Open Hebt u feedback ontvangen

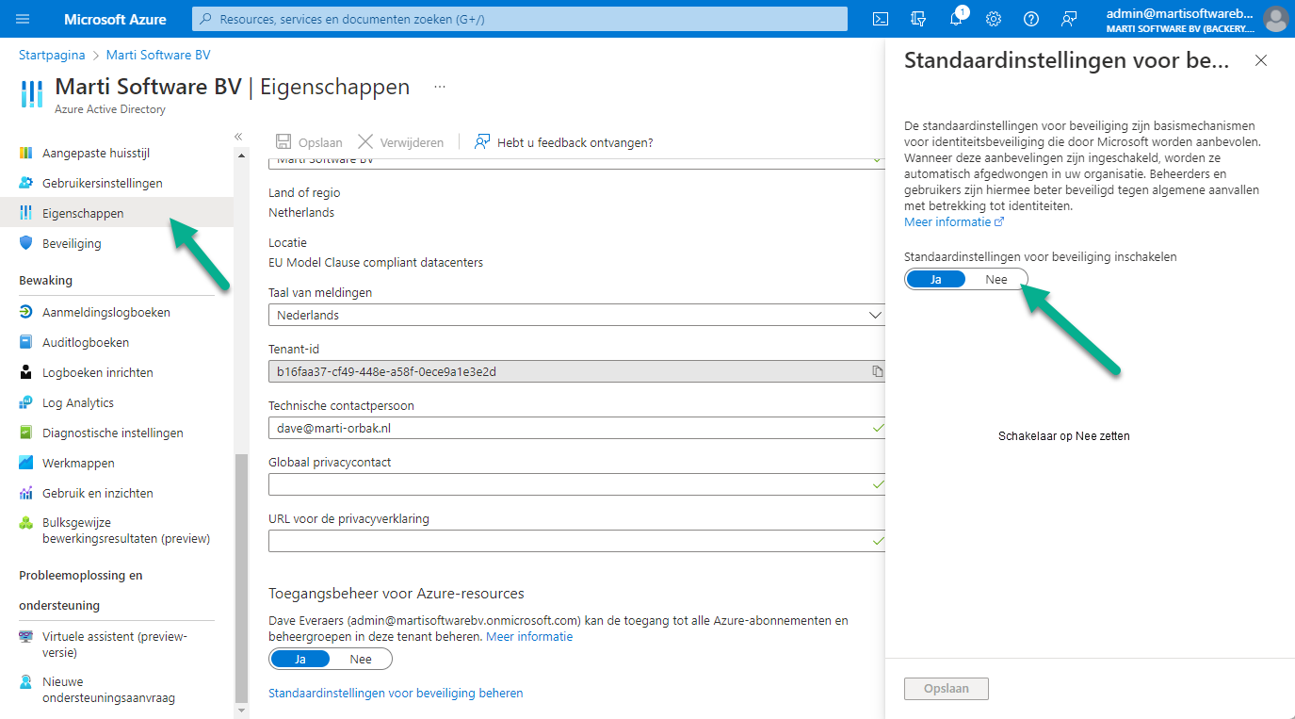(563, 142)
